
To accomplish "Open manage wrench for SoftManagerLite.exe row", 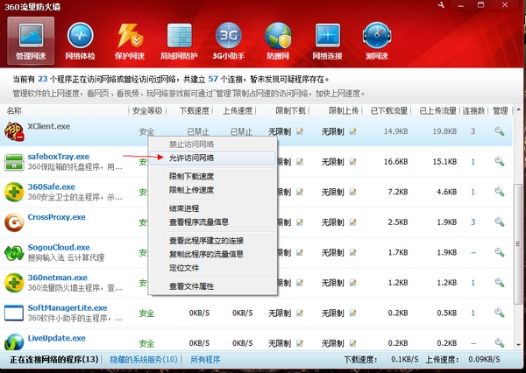I will tap(500, 313).
